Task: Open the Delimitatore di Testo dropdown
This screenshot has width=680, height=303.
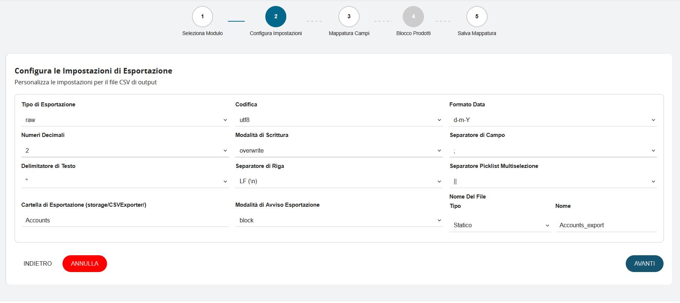Action: (x=125, y=181)
